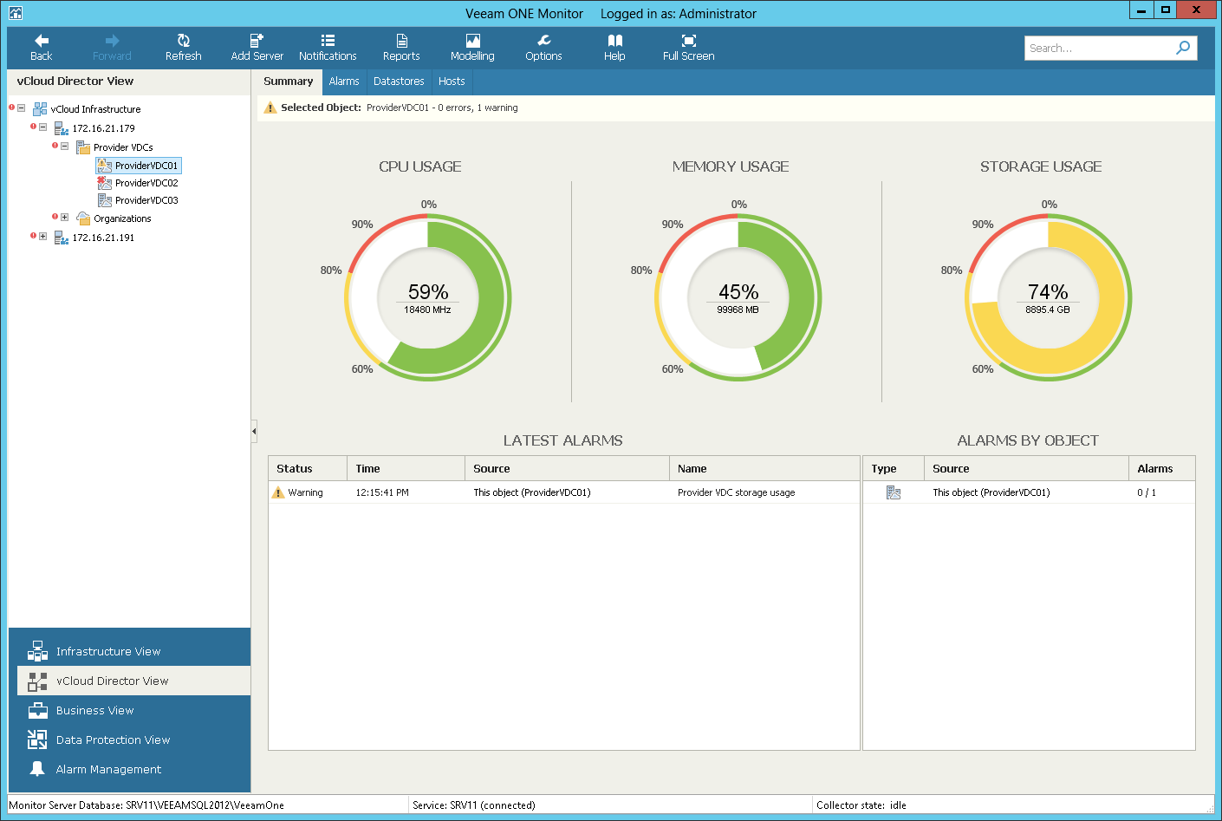The image size is (1222, 821).
Task: Expand the 172.16.21.191 tree node
Action: click(42, 237)
